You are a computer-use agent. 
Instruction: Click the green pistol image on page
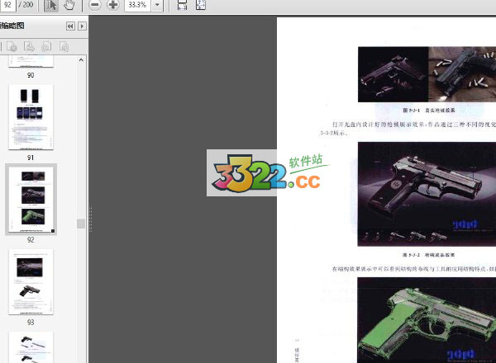tap(427, 320)
